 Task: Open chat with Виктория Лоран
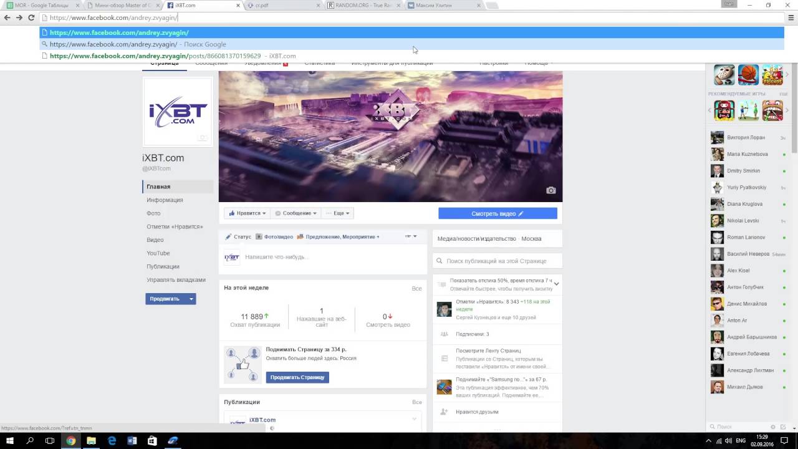[748, 137]
